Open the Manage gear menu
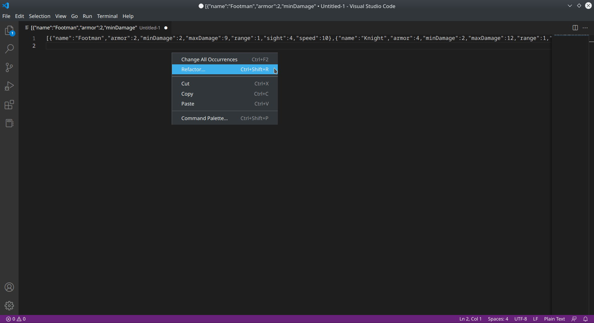This screenshot has width=594, height=323. pos(9,306)
